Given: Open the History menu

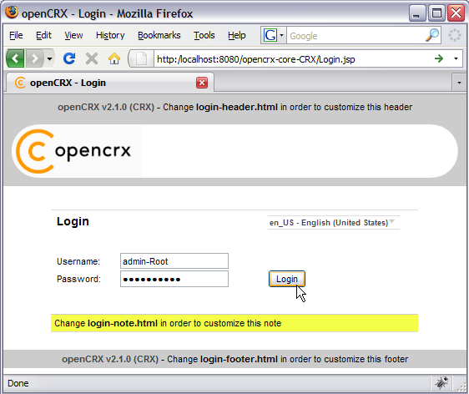Looking at the screenshot, I should (110, 35).
